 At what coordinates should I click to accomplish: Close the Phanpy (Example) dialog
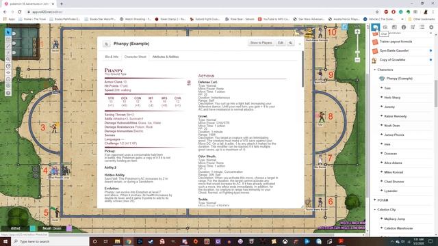pos(300,44)
